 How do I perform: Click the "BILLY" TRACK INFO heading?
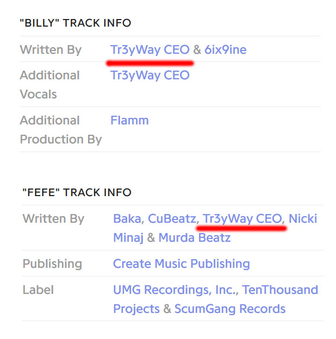[75, 23]
